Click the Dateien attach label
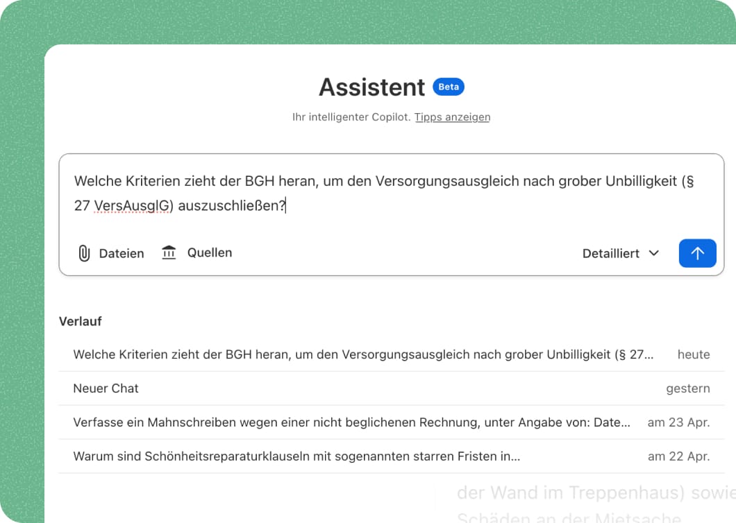 (x=122, y=253)
